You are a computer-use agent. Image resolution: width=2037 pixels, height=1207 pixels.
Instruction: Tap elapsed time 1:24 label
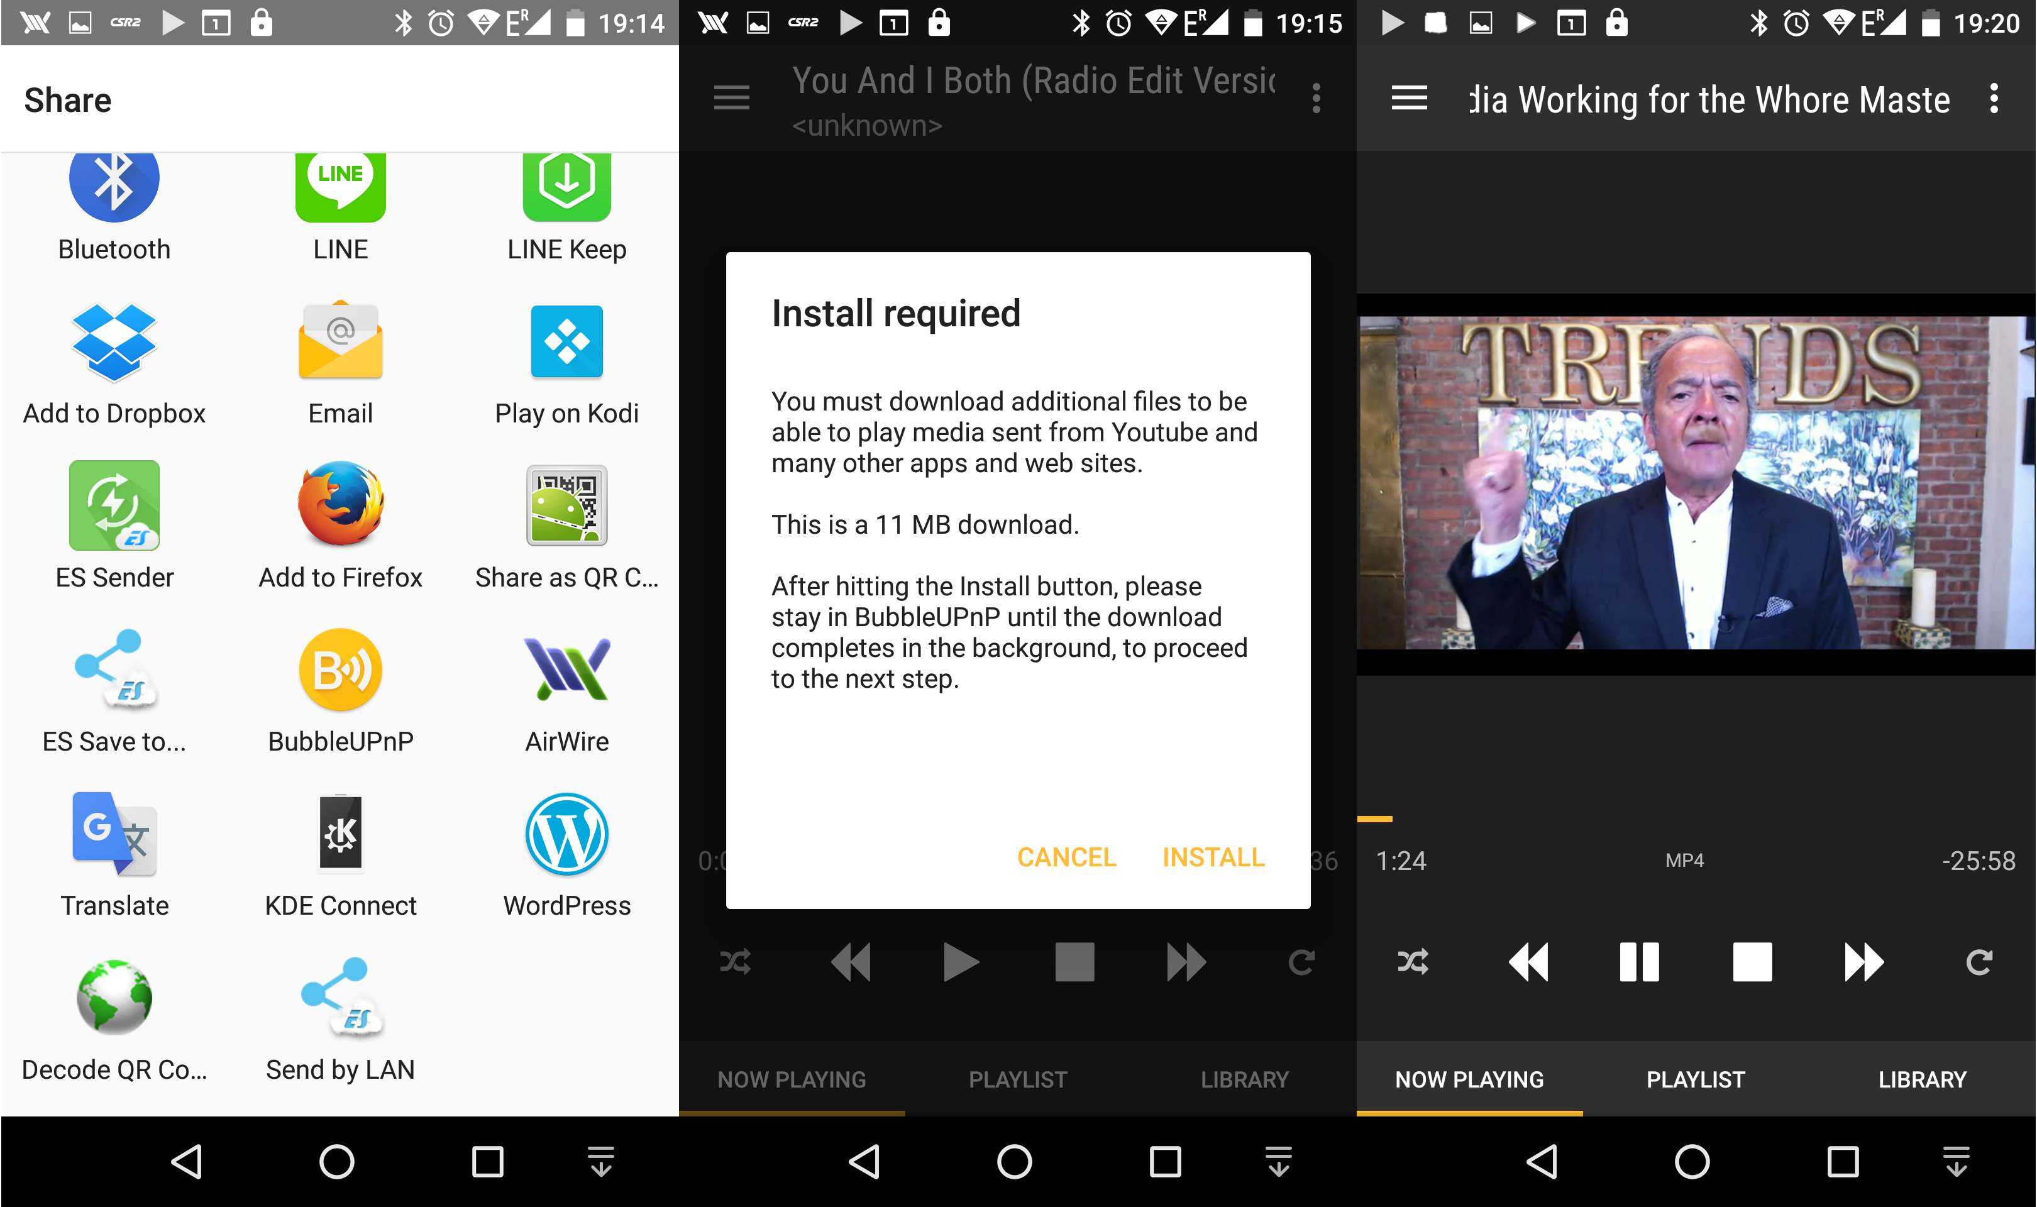(x=1400, y=861)
